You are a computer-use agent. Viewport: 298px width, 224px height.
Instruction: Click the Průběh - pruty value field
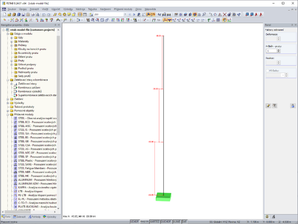[x=271, y=51]
